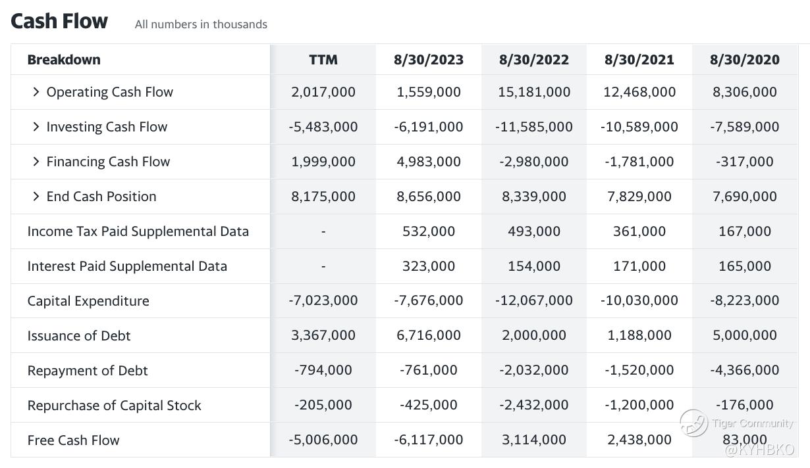The image size is (810, 468).
Task: Select End Cash Position value 7,690,000
Action: tap(745, 197)
